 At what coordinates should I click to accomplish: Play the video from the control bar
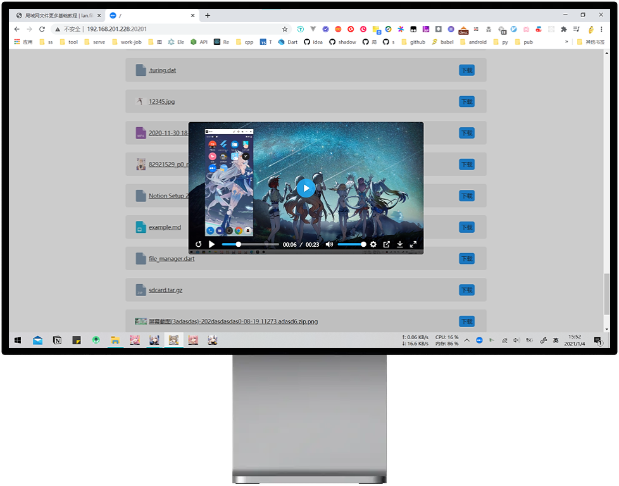coord(211,244)
